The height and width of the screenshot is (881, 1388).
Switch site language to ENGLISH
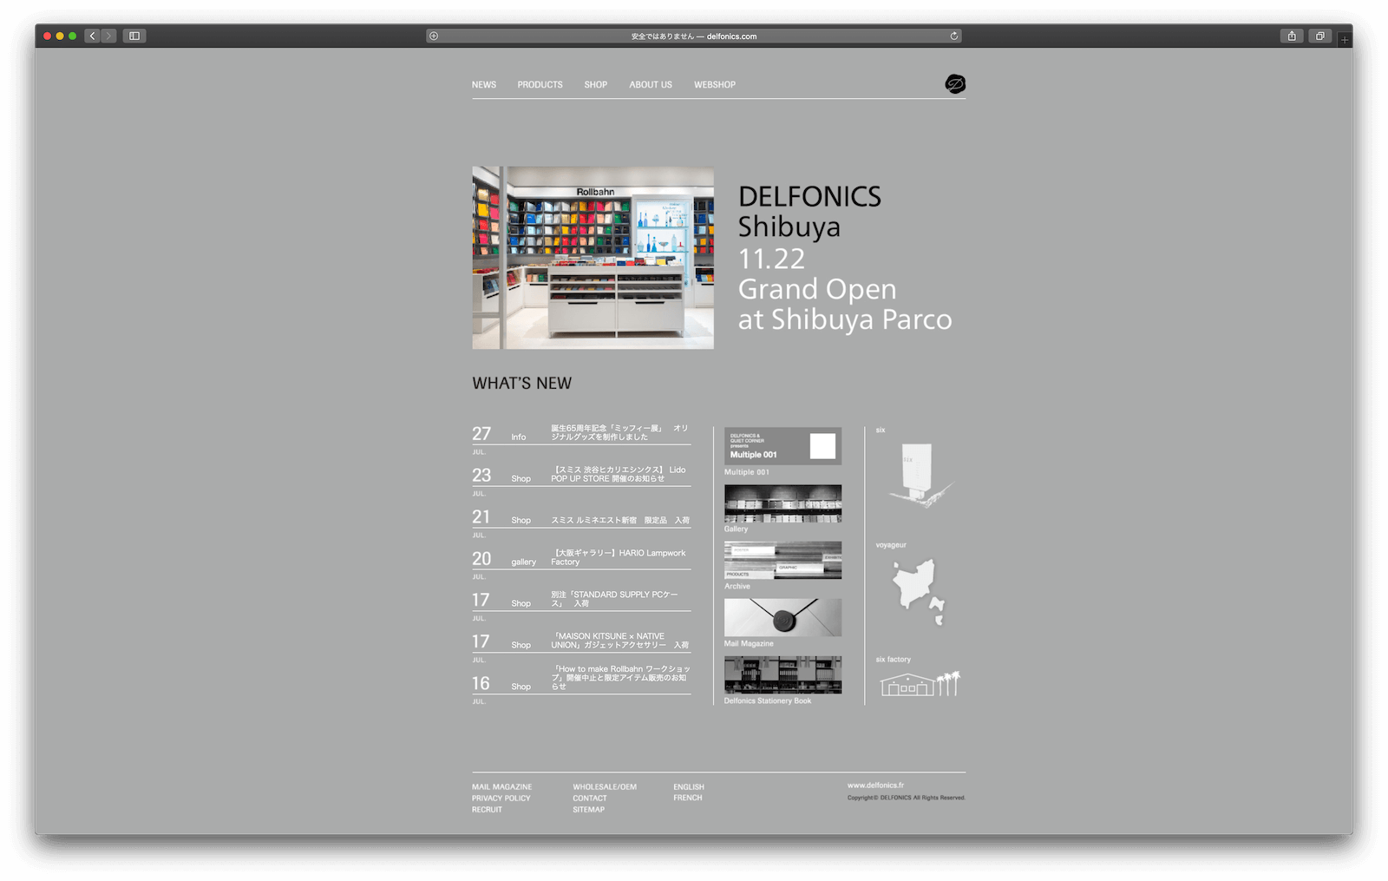(689, 787)
